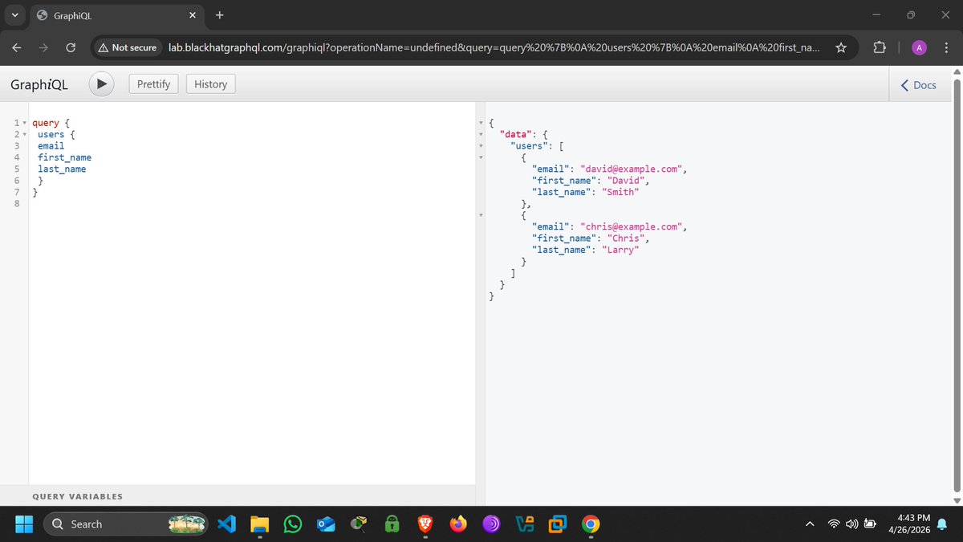Open WhatsApp from the taskbar
The height and width of the screenshot is (542, 963).
293,524
